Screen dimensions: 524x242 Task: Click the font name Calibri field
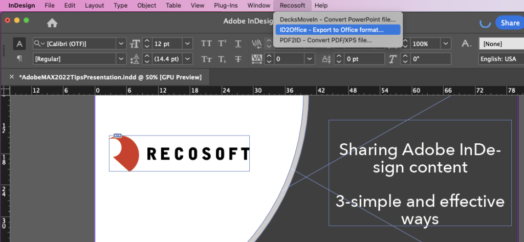point(80,44)
